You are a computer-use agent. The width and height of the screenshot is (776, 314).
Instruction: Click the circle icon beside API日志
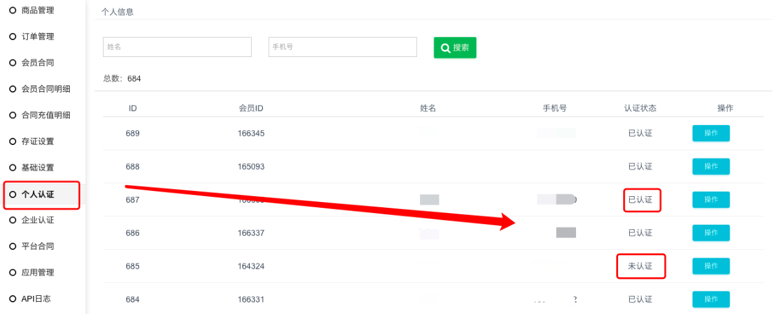13,298
